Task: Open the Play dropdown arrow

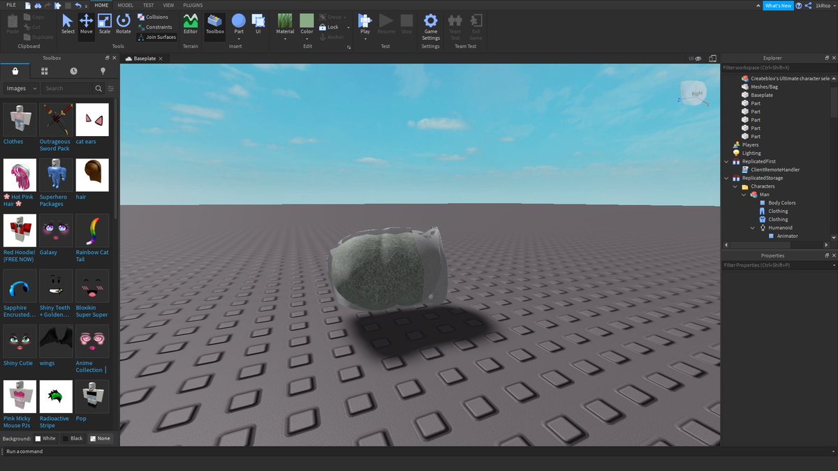Action: [365, 38]
